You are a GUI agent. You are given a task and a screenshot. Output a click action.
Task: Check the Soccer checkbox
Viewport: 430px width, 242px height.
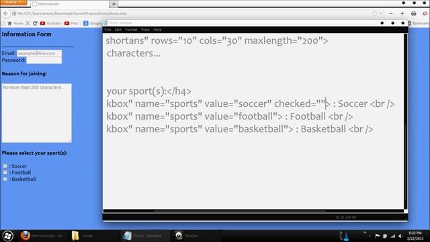tap(5, 166)
